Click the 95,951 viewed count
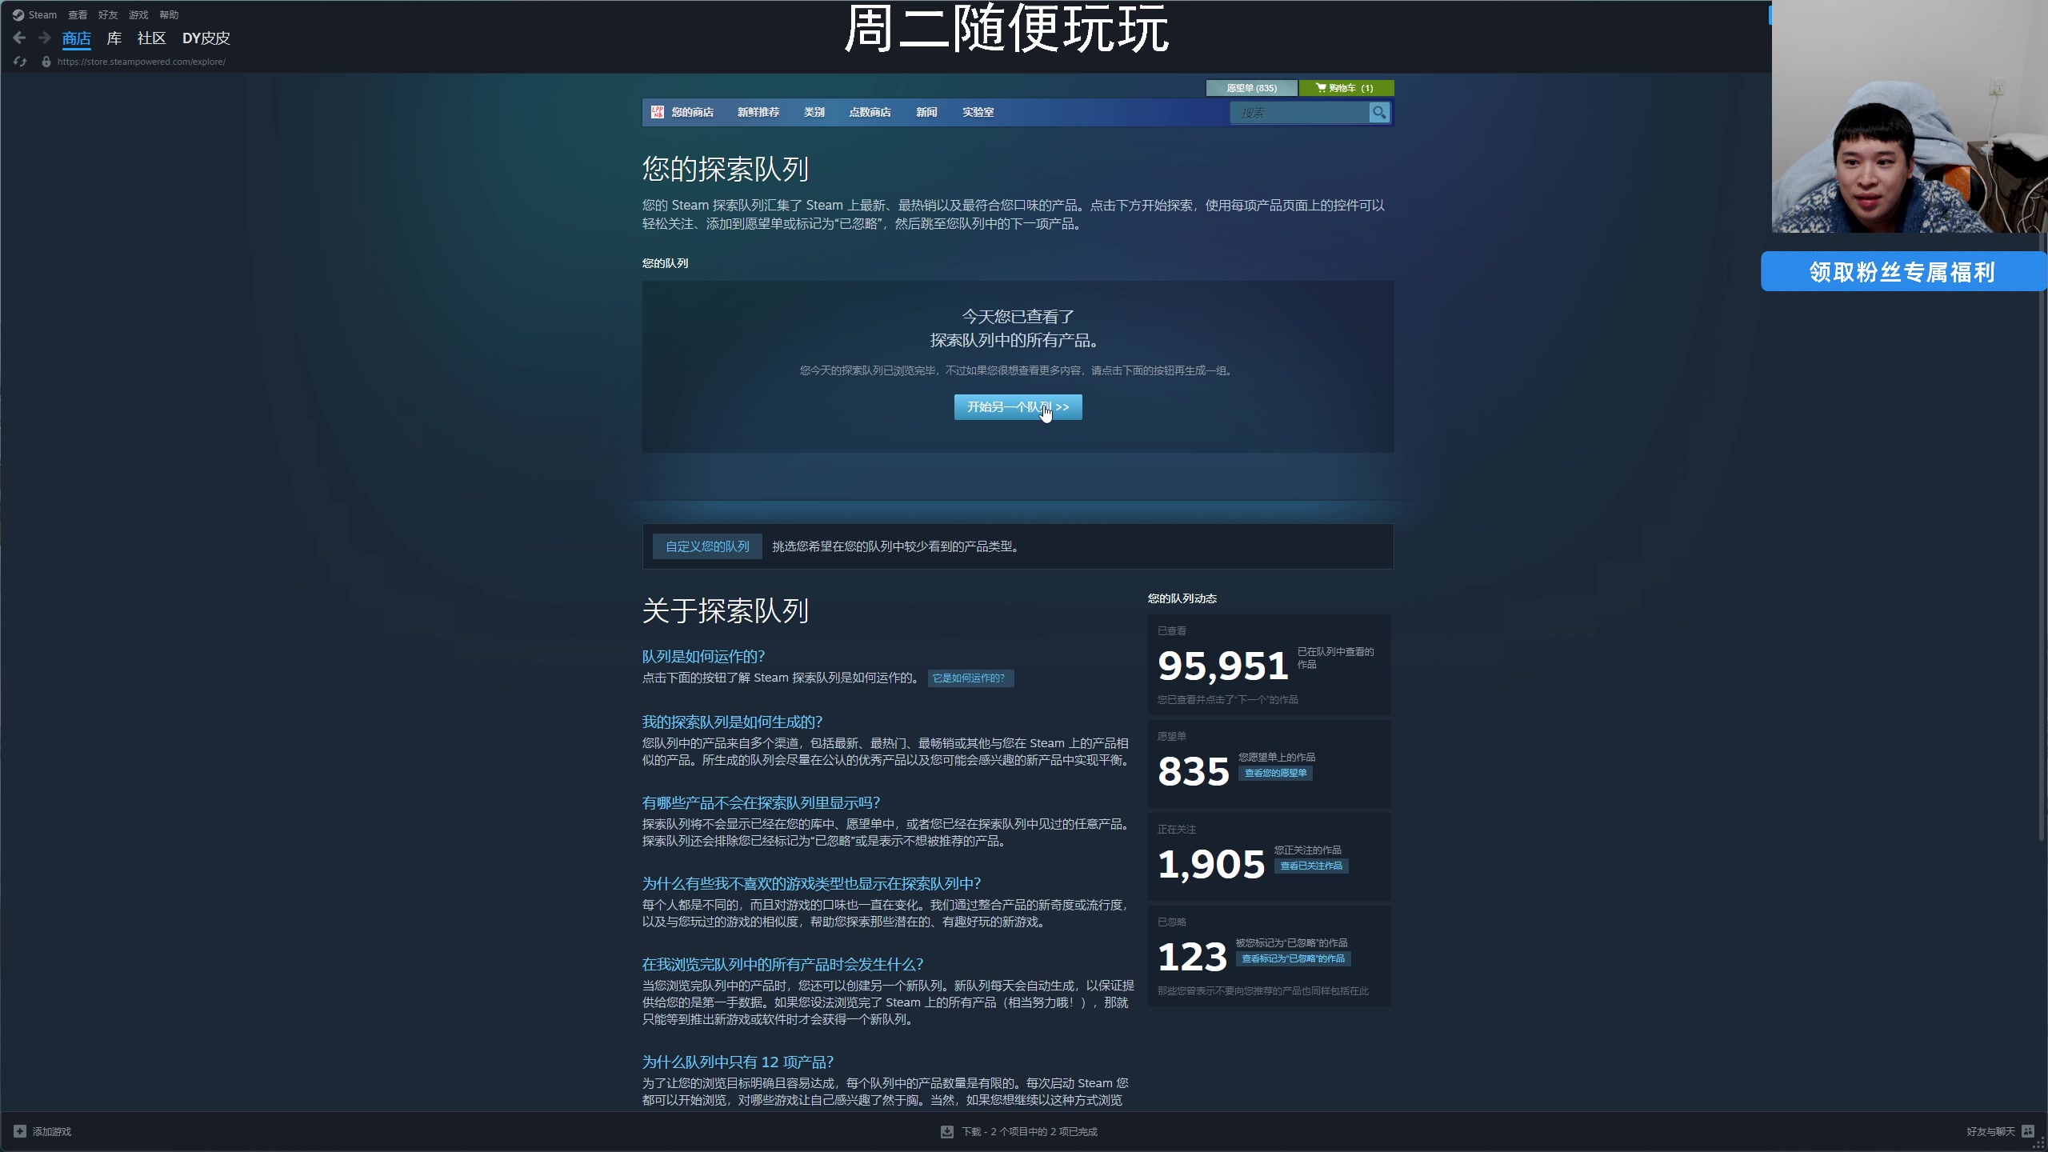The height and width of the screenshot is (1152, 2048). pyautogui.click(x=1222, y=666)
